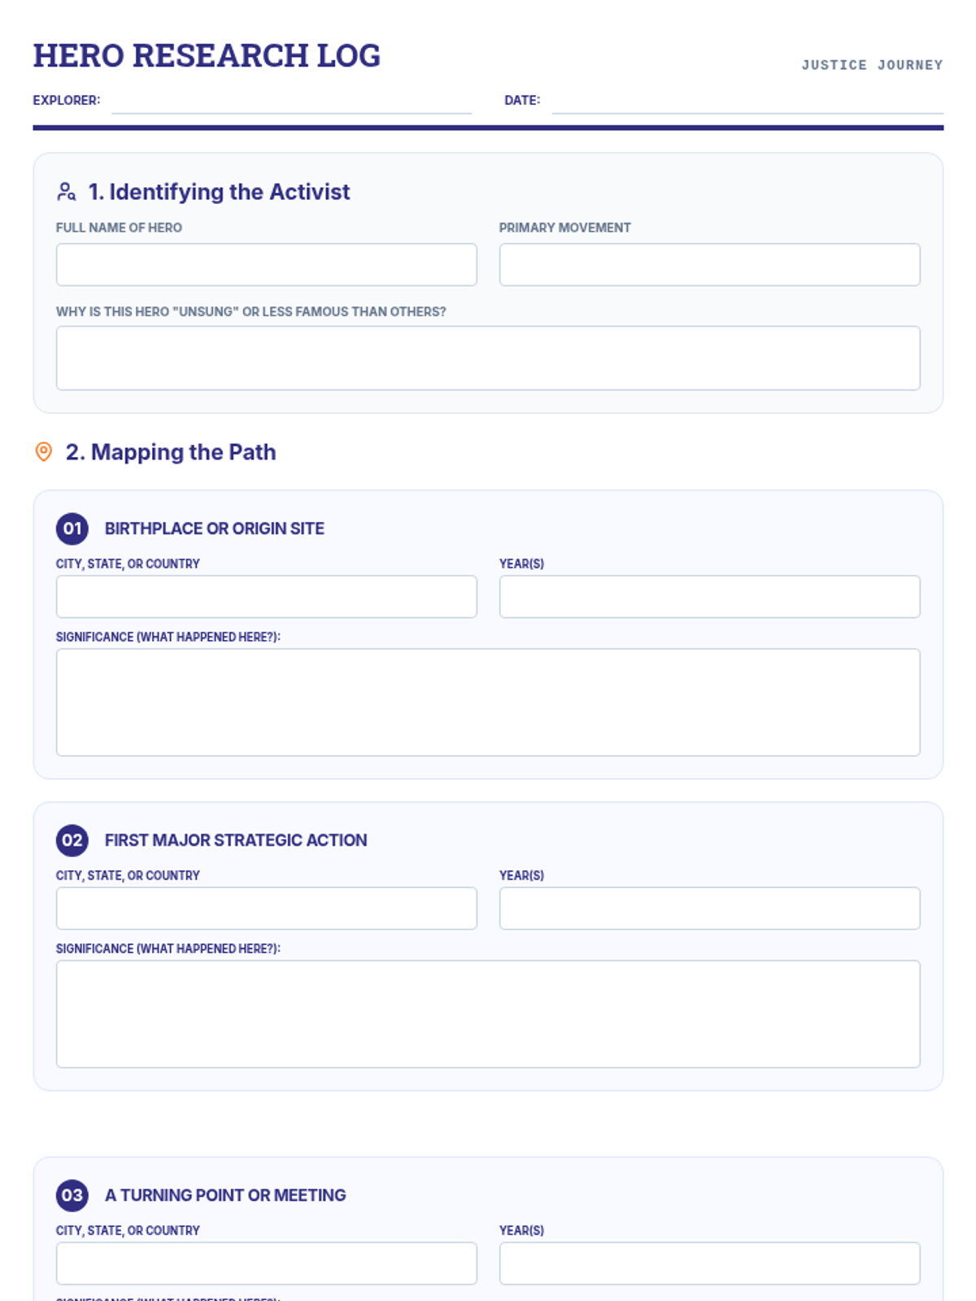The height and width of the screenshot is (1301, 976).
Task: Click First Major Strategic Action significance box
Action: coord(488,1014)
